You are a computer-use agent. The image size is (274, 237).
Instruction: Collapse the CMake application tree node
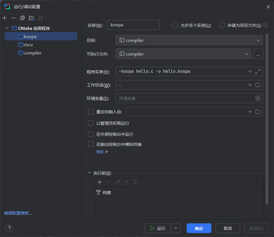7,28
